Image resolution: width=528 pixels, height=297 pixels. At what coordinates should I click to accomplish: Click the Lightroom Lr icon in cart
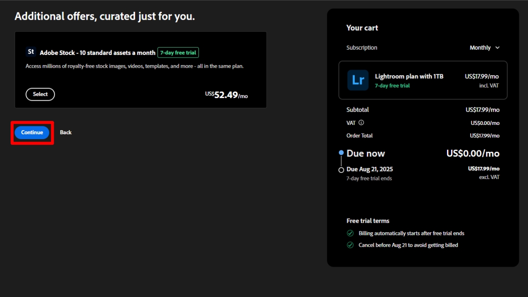tap(358, 80)
